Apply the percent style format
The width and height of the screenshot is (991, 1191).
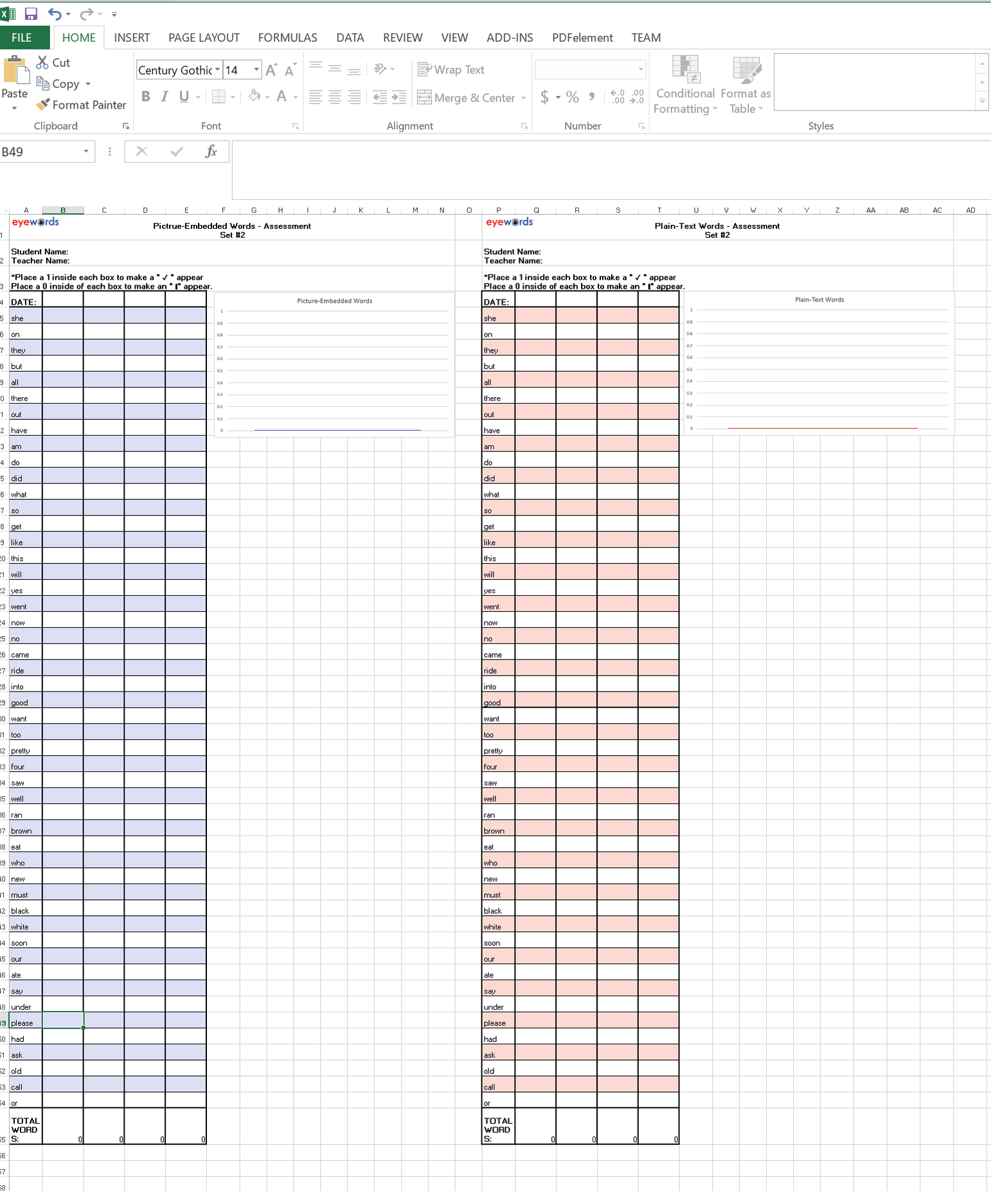tap(573, 97)
